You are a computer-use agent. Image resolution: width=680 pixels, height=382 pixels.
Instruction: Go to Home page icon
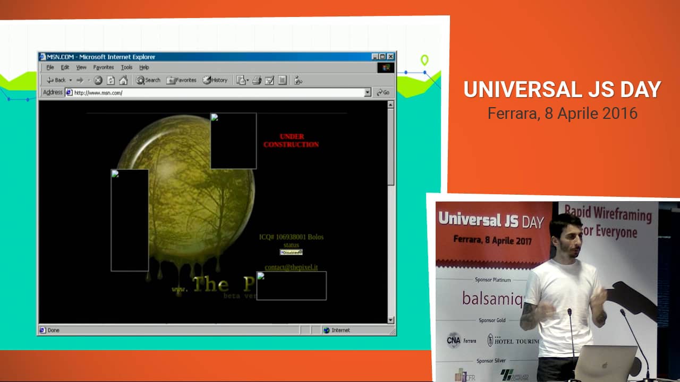pos(123,80)
